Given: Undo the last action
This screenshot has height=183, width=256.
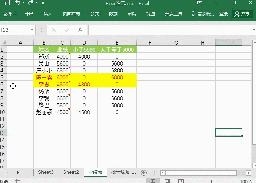Looking at the screenshot, I should 18,3.
